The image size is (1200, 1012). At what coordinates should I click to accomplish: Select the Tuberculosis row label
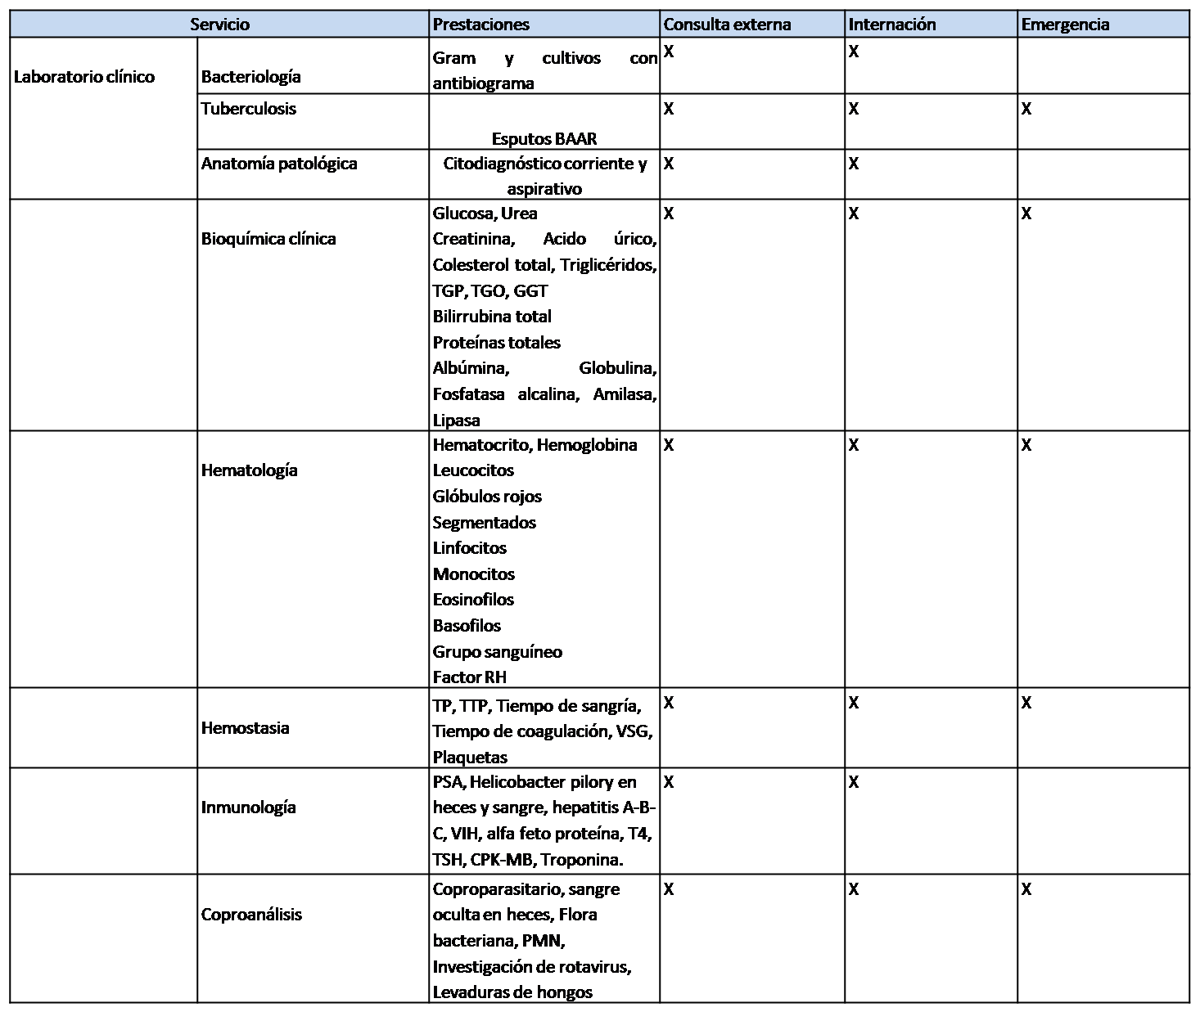pyautogui.click(x=249, y=109)
